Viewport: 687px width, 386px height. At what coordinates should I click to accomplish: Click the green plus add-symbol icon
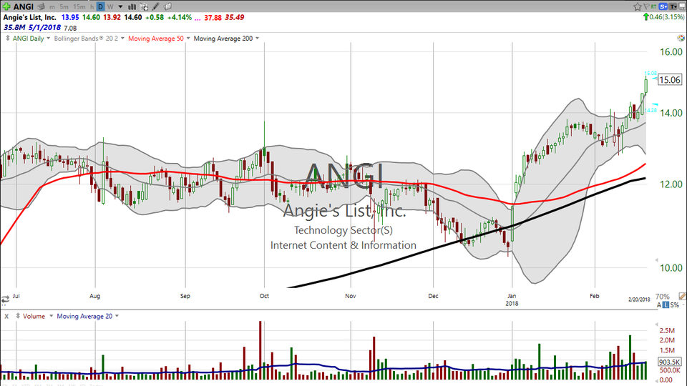click(x=6, y=6)
